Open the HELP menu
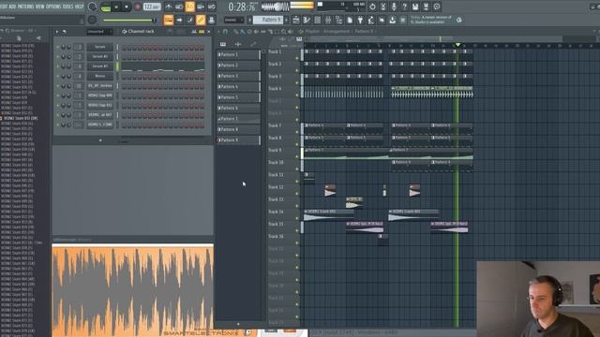This screenshot has height=337, width=600. click(79, 7)
